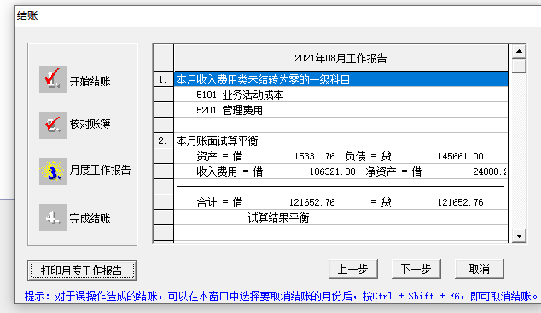This screenshot has height=313, width=541.
Task: Click the 结账 dialog title
Action: (x=27, y=16)
